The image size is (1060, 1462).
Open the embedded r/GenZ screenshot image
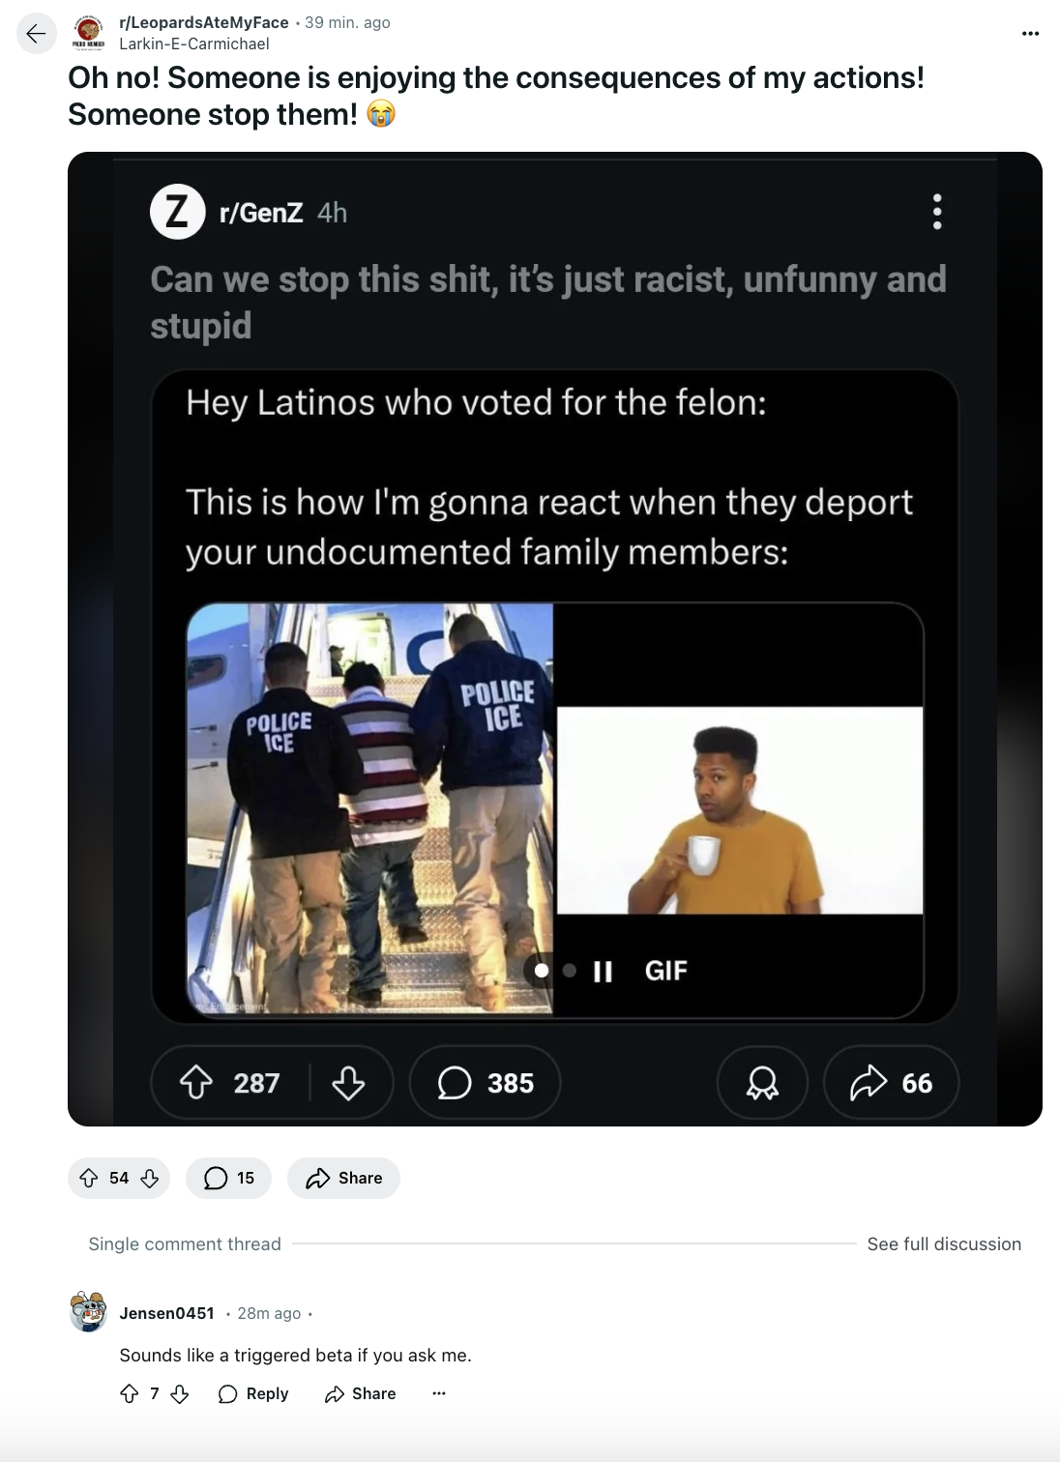[554, 638]
